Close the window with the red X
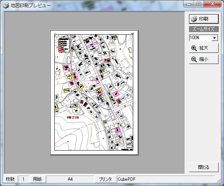Viewport: 224px width, 186px height. coord(213,4)
